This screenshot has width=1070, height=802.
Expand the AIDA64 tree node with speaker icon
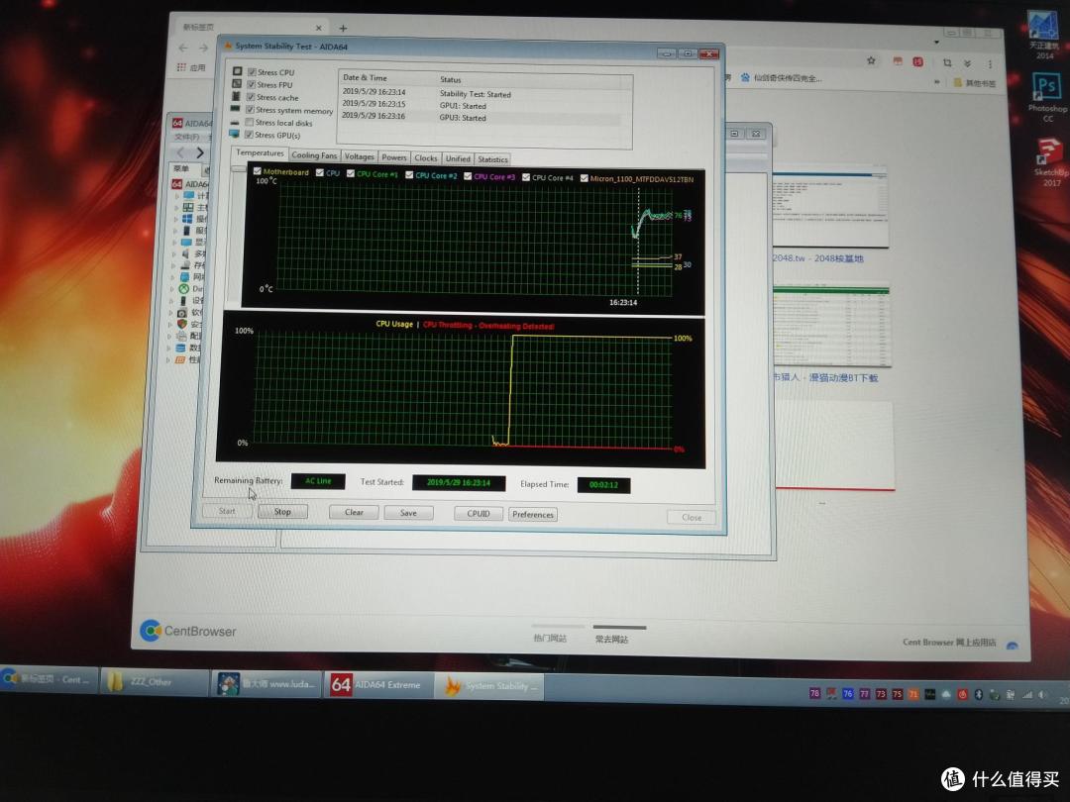click(174, 253)
